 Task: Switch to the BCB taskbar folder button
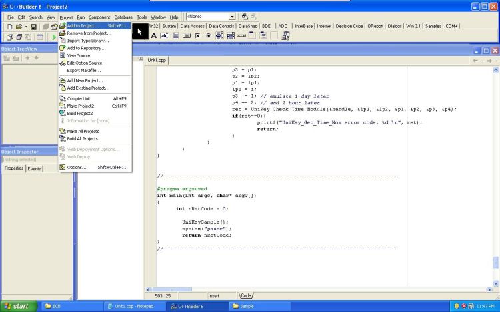tap(72, 306)
